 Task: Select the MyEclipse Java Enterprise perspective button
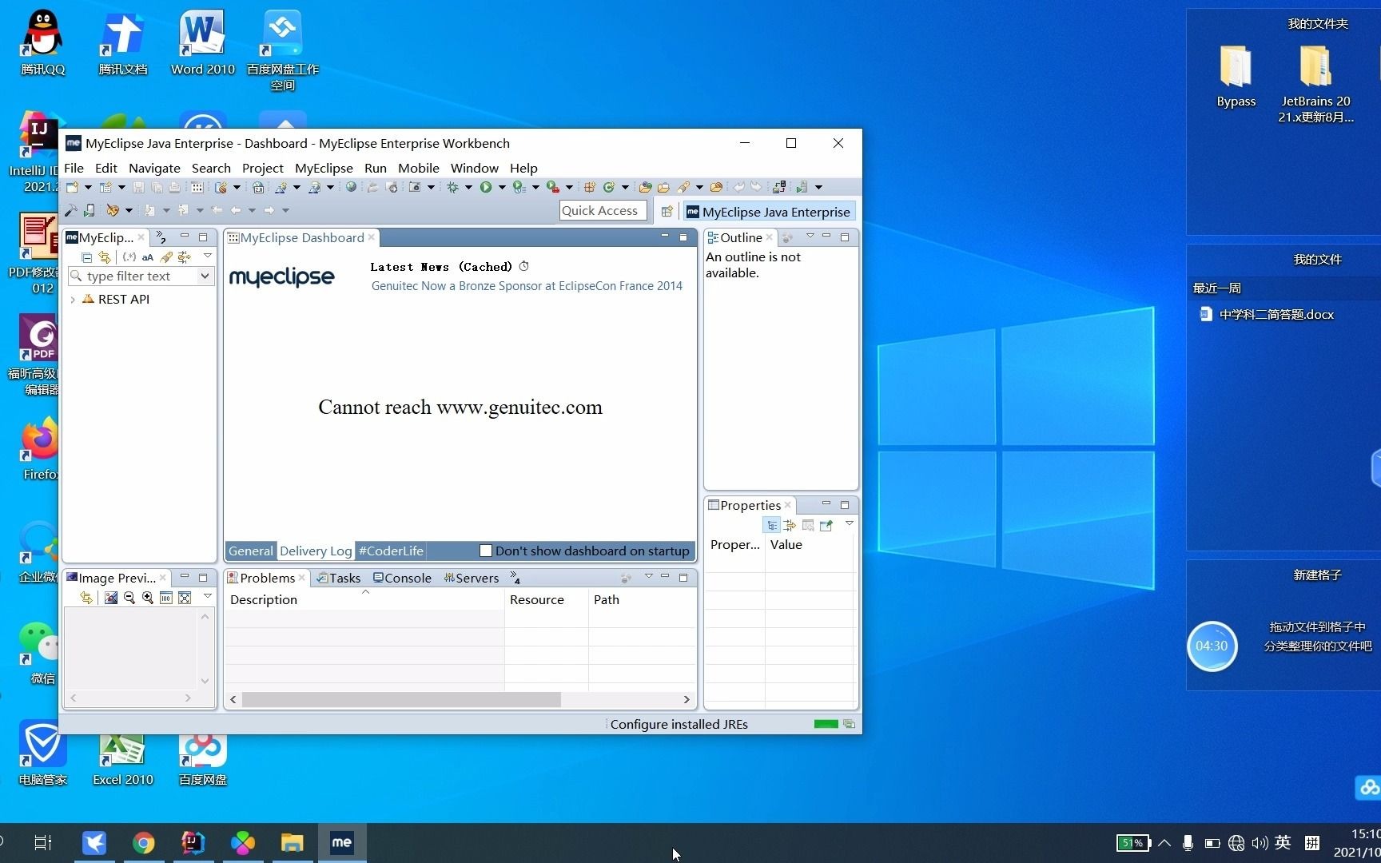(769, 212)
